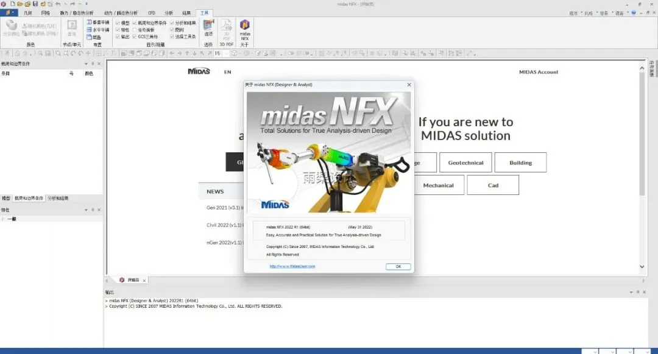Image resolution: width=658 pixels, height=354 pixels.
Task: Switch to the CFD ribbon tab
Action: pyautogui.click(x=152, y=13)
